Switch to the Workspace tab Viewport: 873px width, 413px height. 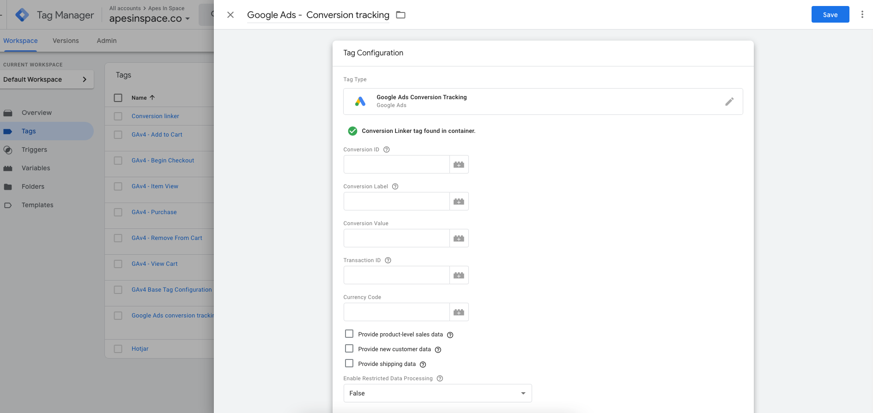pos(20,41)
